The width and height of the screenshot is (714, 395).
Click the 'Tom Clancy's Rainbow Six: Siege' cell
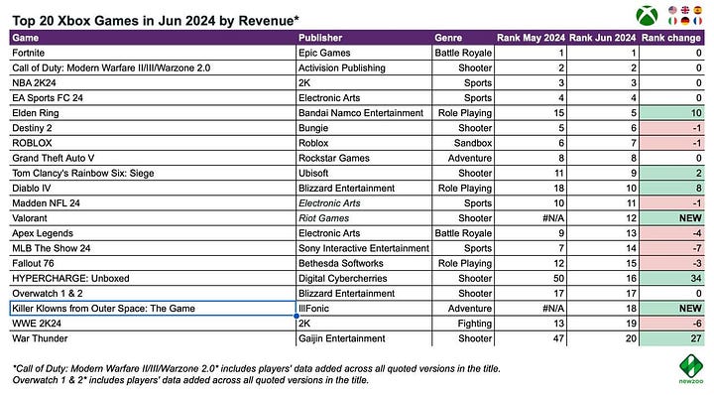click(x=153, y=173)
